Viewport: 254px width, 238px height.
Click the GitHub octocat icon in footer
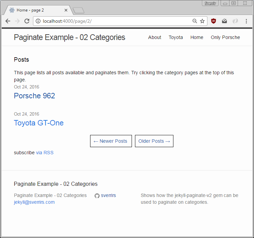click(97, 196)
